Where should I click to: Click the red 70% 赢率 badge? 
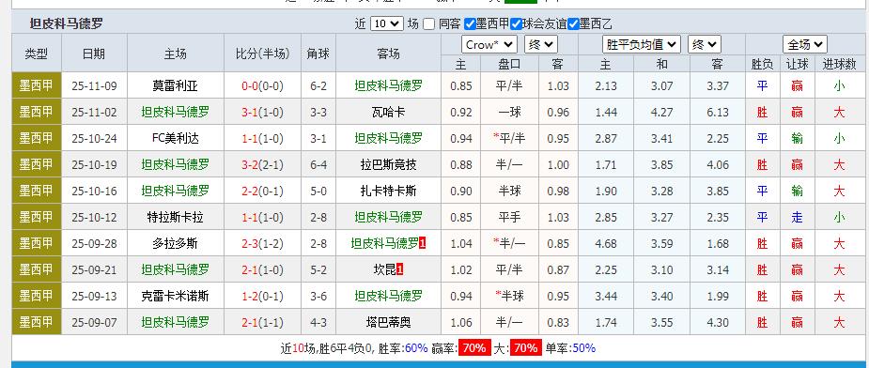click(x=474, y=348)
